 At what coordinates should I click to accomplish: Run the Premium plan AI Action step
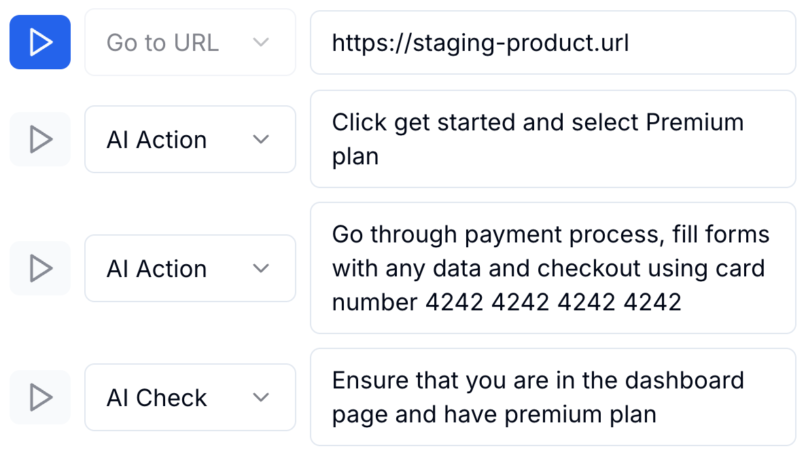click(x=40, y=139)
